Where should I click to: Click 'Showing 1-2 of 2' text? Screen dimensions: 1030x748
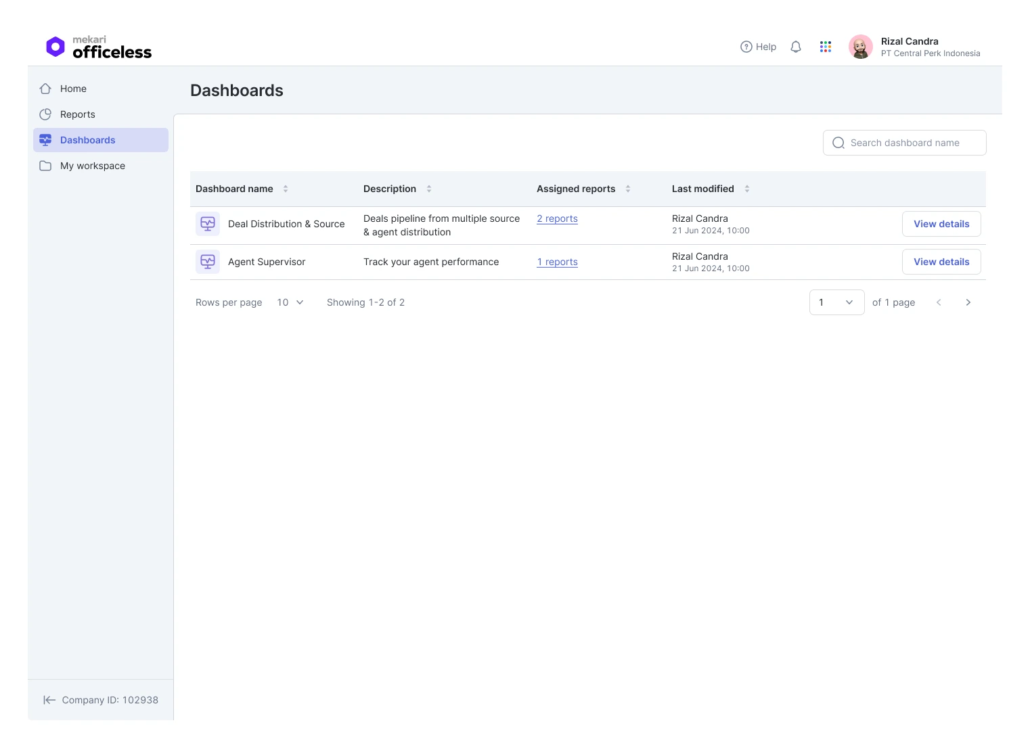click(365, 302)
